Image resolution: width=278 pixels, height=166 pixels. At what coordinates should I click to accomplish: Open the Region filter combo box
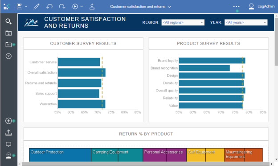tap(183, 23)
